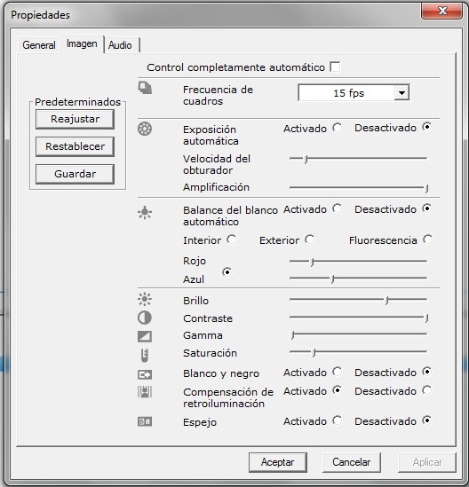Choose Fluorescencia white balance preset
Screen dimensions: 469x487
[427, 240]
